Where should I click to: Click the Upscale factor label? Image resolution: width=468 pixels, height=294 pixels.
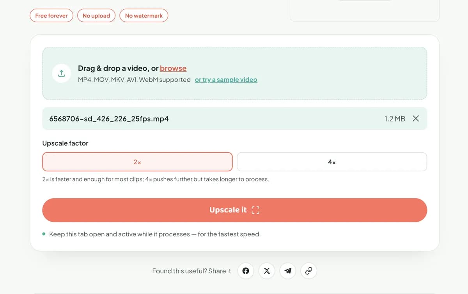pos(65,143)
